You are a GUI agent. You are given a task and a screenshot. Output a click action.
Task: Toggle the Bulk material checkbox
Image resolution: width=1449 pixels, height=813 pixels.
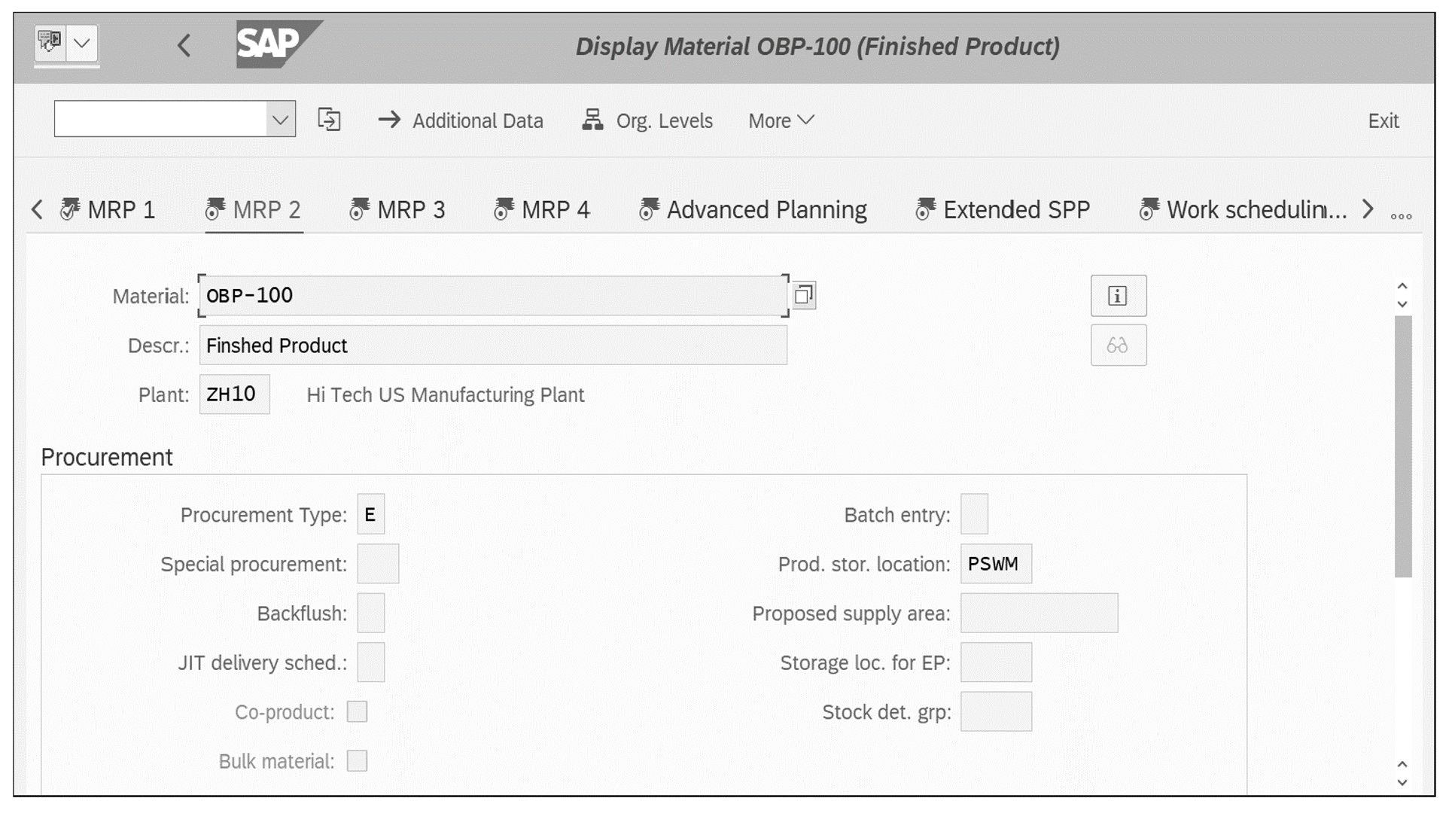pyautogui.click(x=358, y=761)
